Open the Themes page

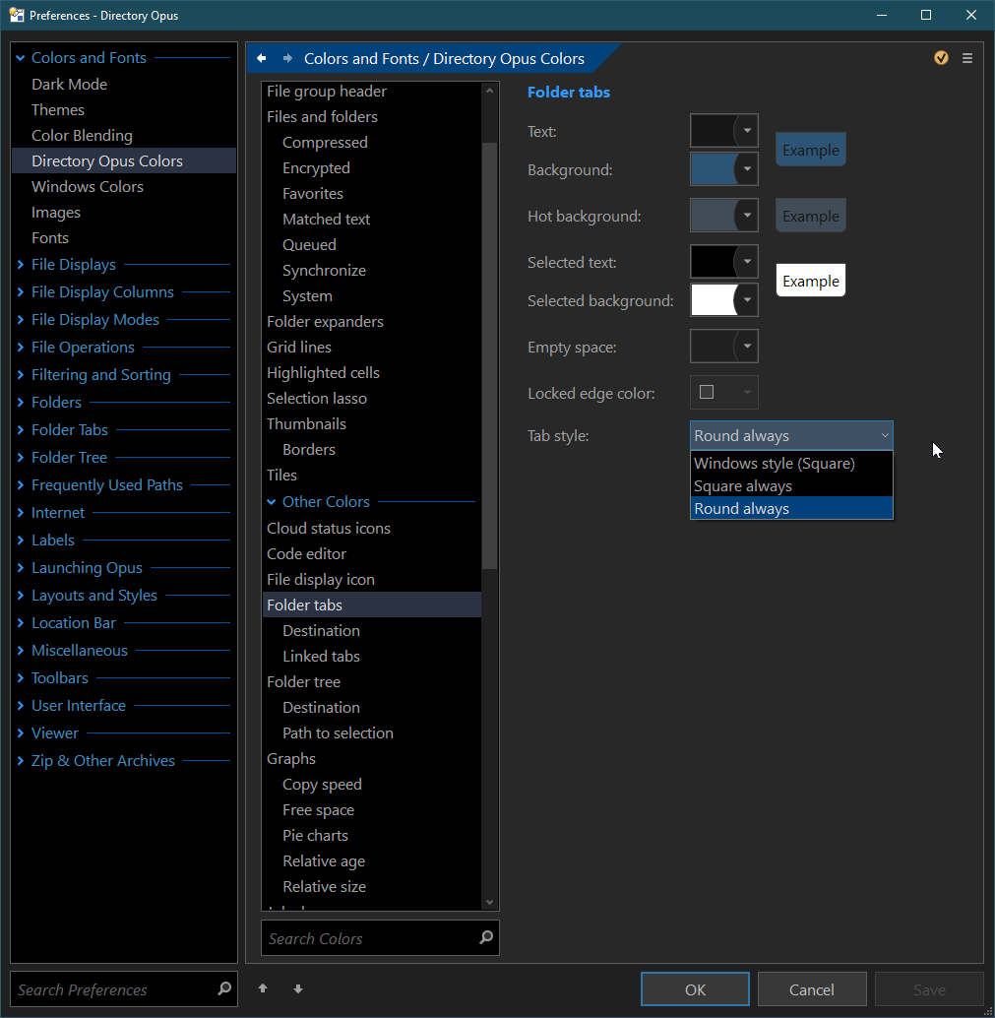click(58, 109)
